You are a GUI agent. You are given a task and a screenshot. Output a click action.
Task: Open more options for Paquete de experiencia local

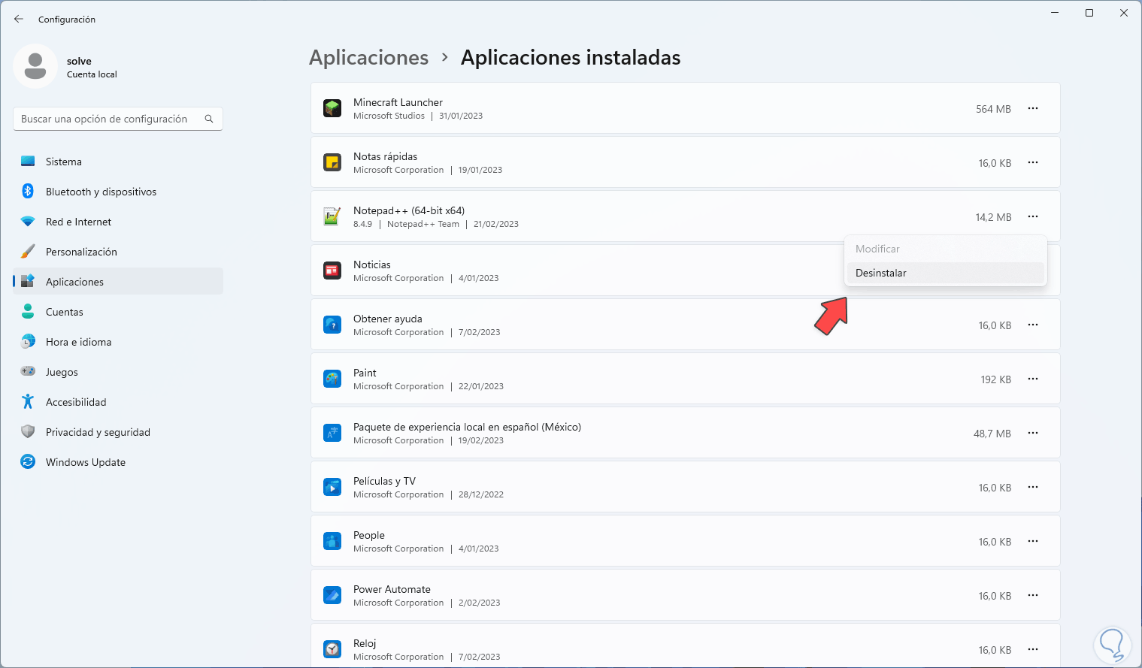pos(1033,434)
